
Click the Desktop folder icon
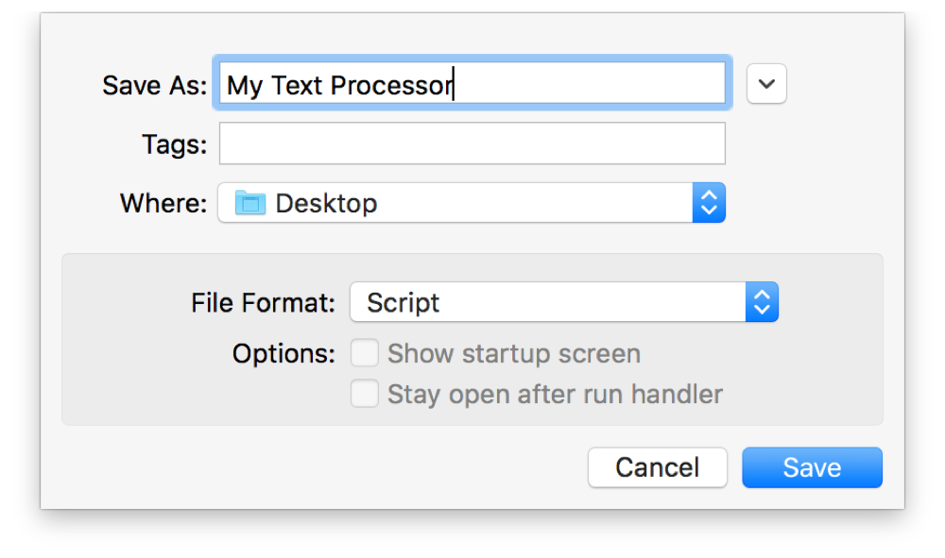tap(250, 203)
